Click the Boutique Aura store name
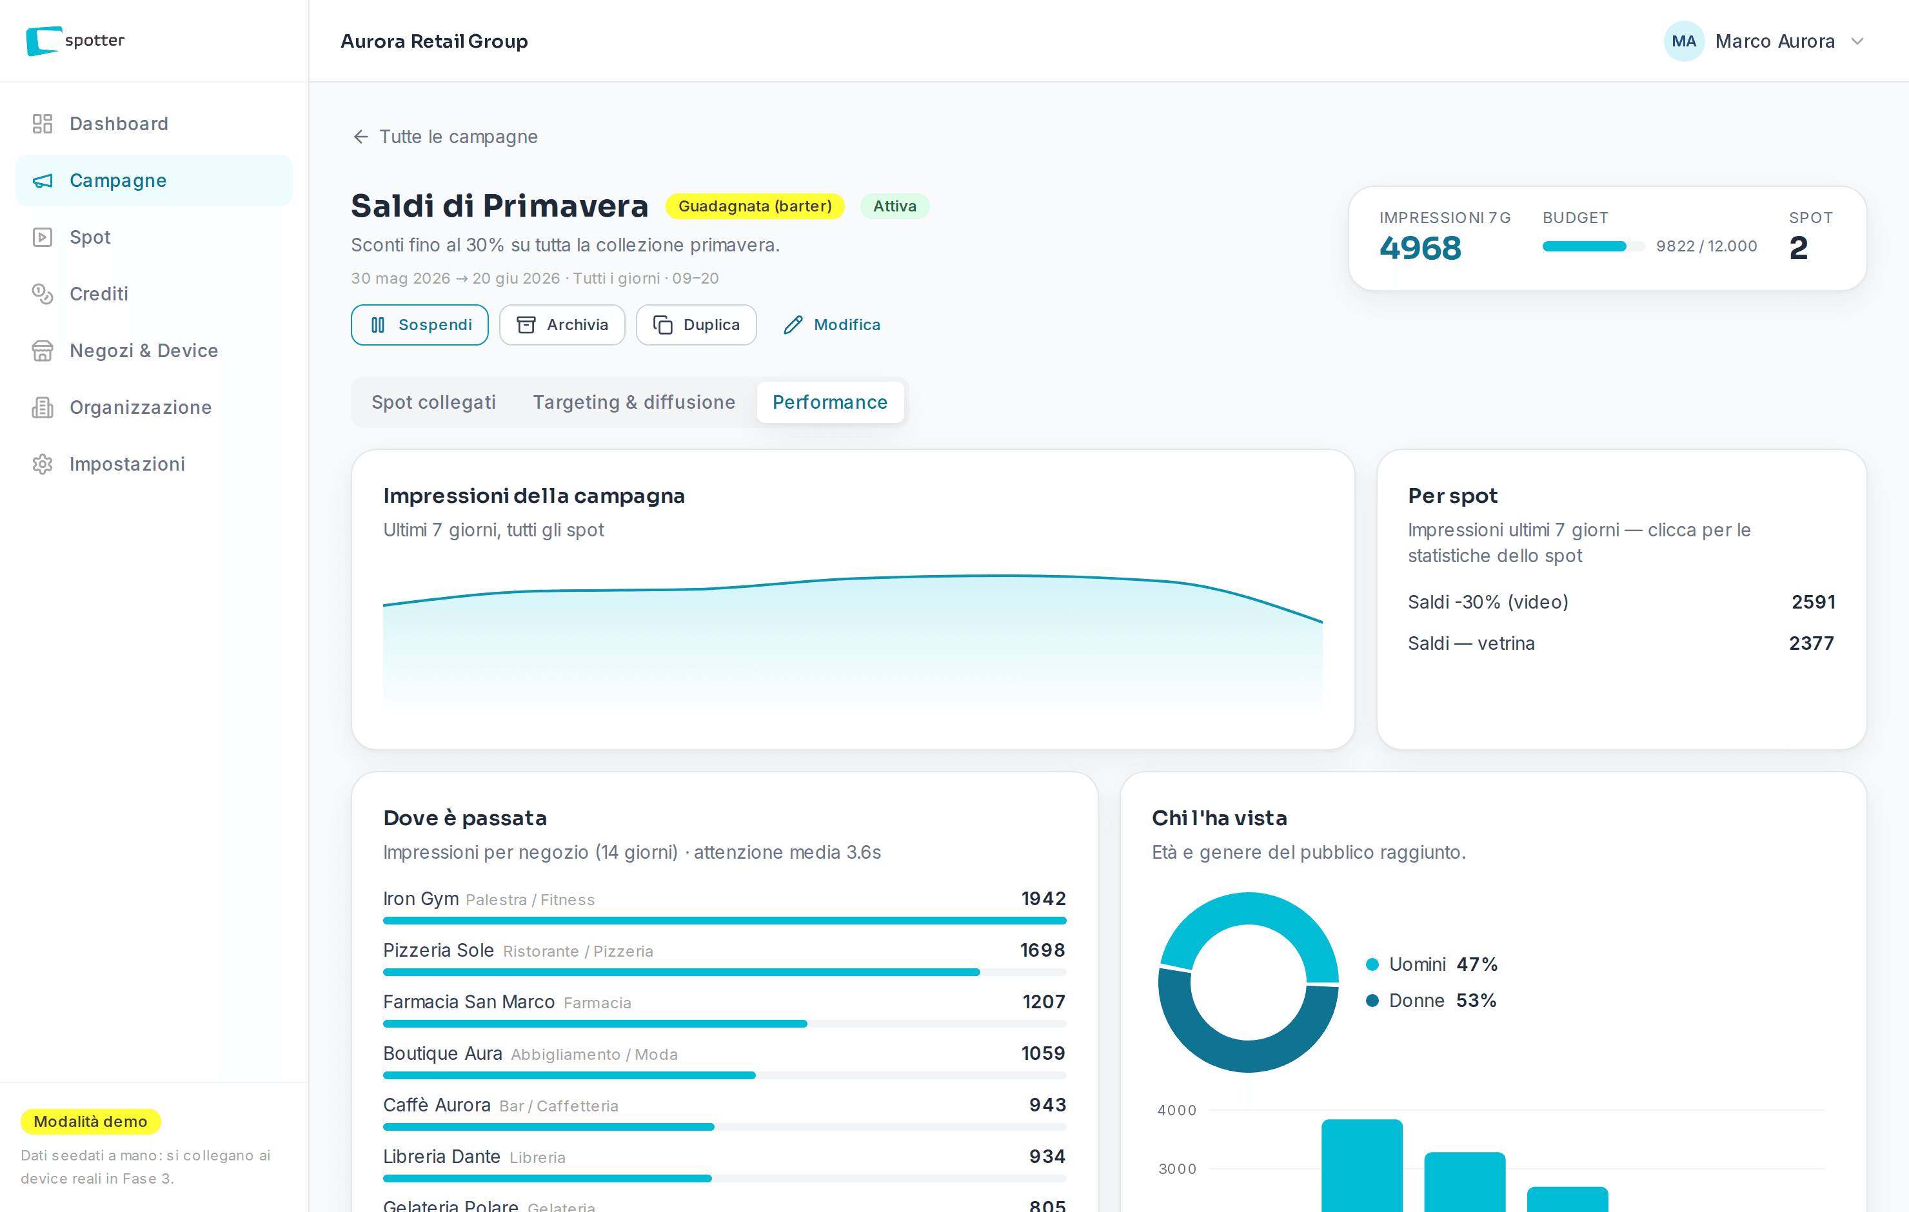 (442, 1053)
